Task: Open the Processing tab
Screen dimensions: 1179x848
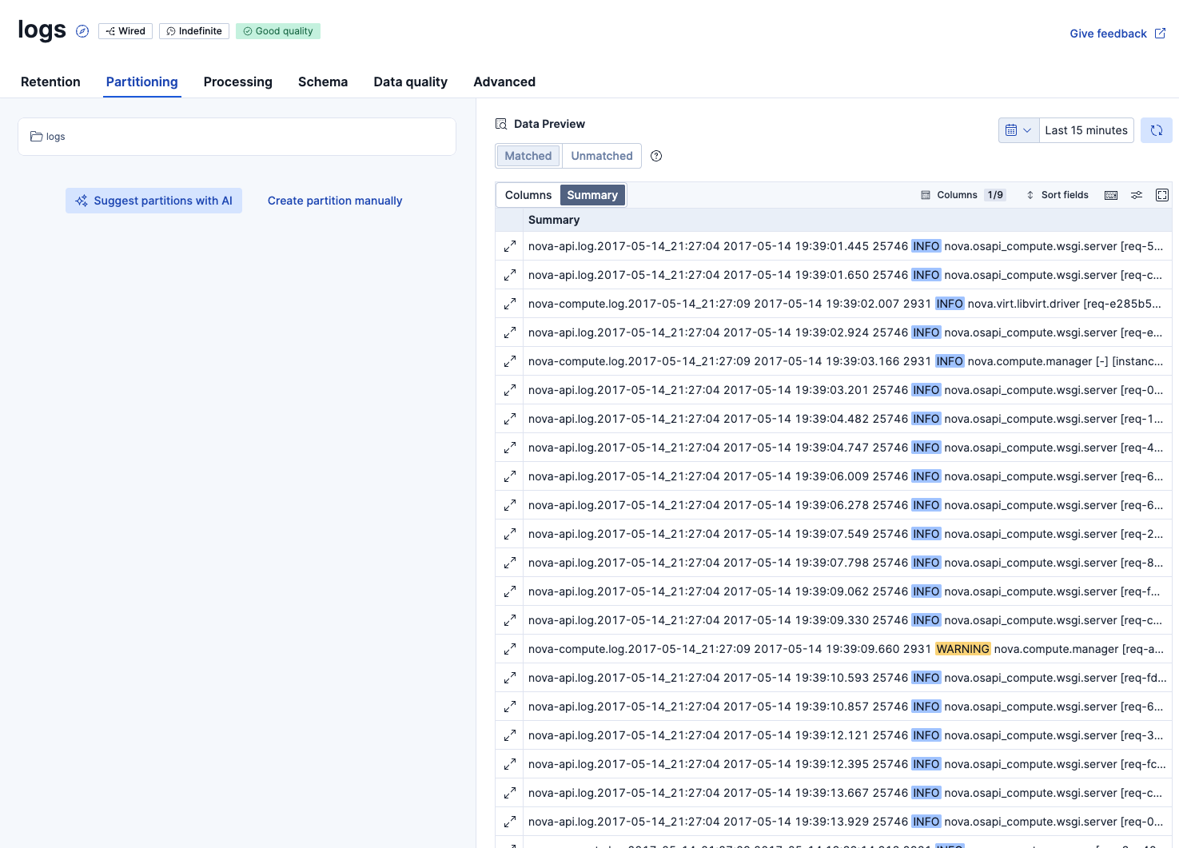Action: 238,82
